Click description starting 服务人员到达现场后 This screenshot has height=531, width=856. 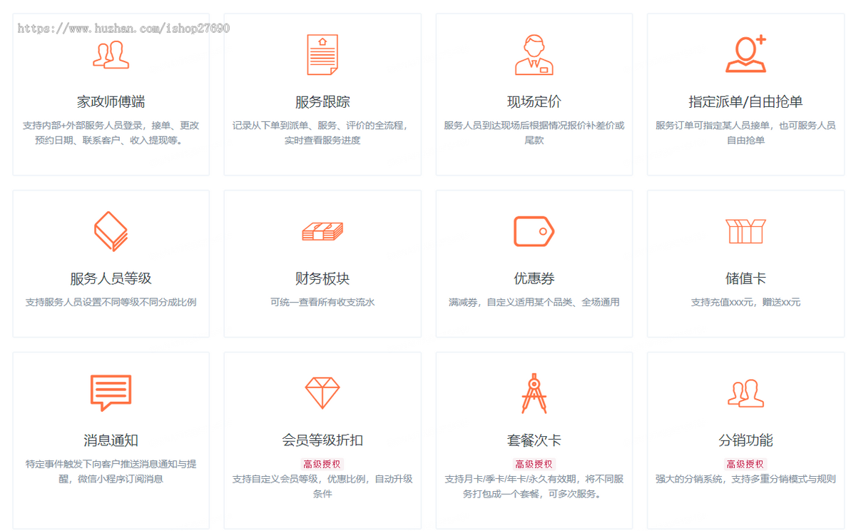tap(534, 133)
